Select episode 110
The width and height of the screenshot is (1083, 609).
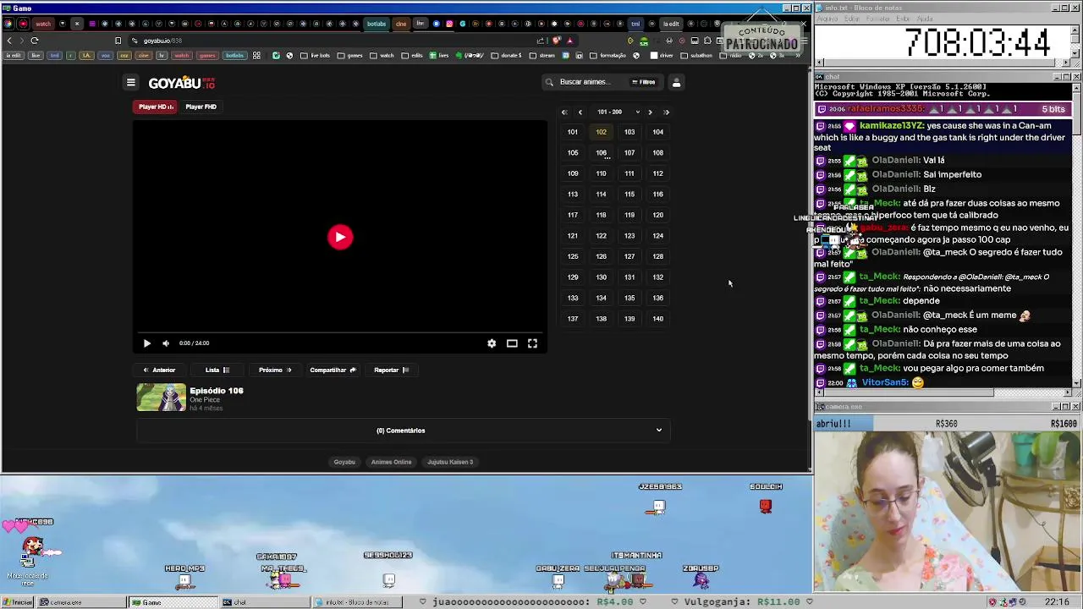[x=601, y=173]
